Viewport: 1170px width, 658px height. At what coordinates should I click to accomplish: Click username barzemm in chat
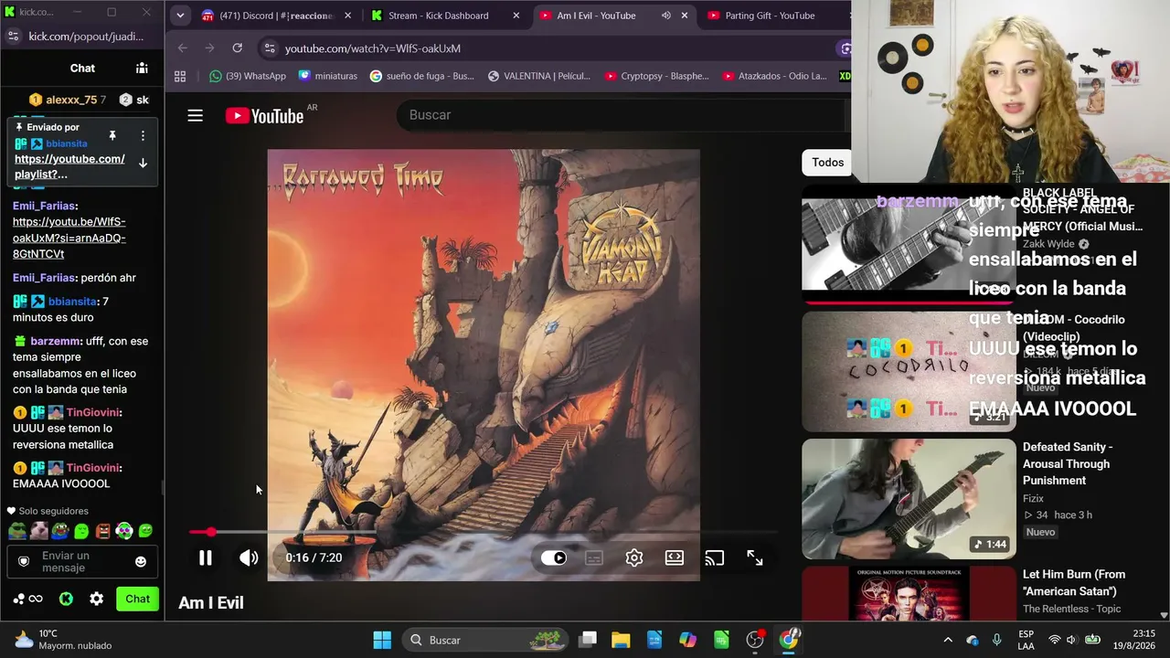pos(55,341)
